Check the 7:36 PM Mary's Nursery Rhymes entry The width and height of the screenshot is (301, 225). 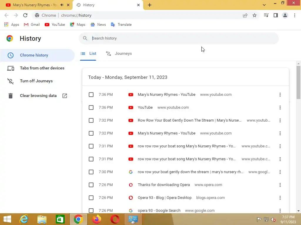(91, 95)
